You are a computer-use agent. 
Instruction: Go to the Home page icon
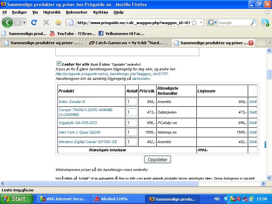pyautogui.click(x=58, y=22)
